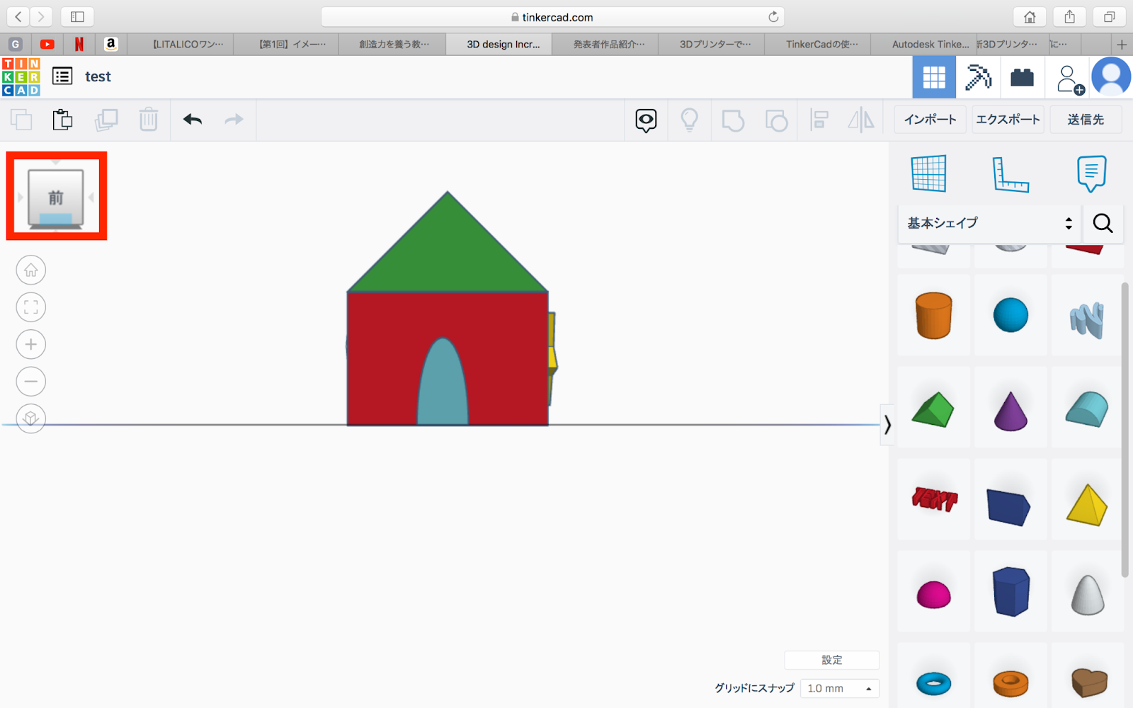Click the Align tool icon
Image resolution: width=1133 pixels, height=708 pixels.
pos(819,120)
